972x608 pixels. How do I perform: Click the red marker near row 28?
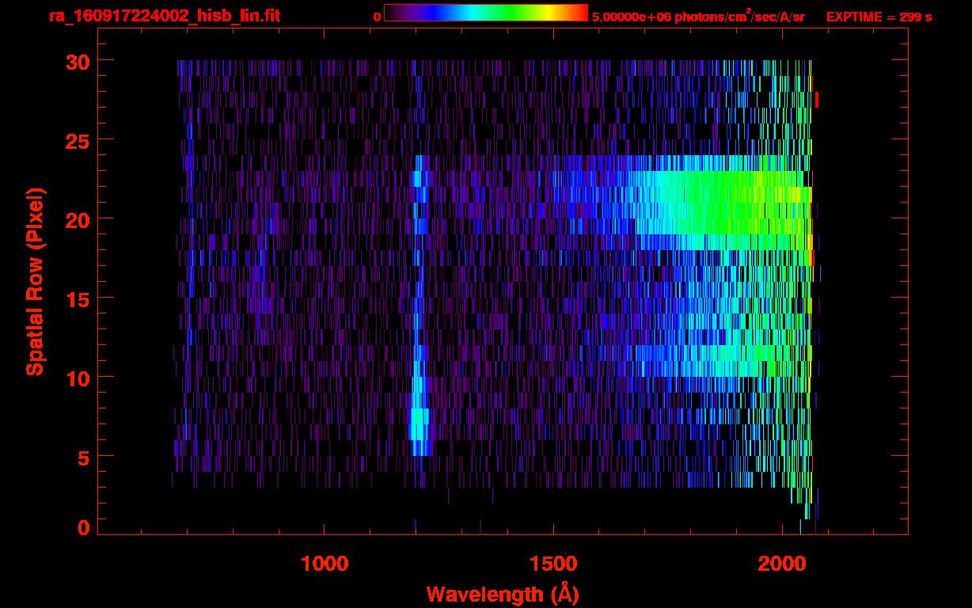[817, 100]
